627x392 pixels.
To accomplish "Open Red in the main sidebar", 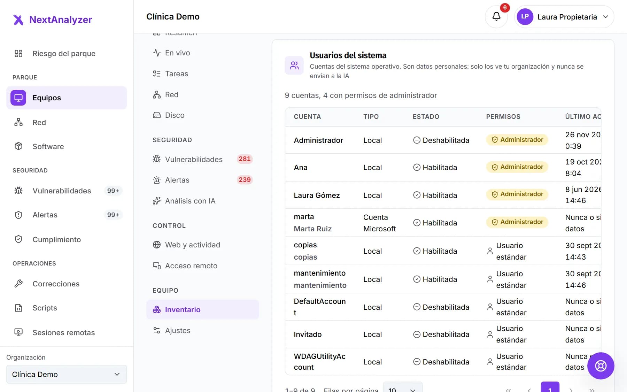I will point(67,122).
